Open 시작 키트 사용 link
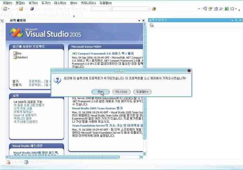Screen dimensions: 243x170 pos(23,108)
